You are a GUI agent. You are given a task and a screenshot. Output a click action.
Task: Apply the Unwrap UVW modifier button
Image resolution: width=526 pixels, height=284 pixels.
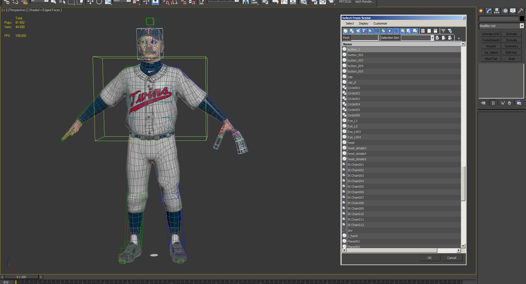[x=491, y=34]
